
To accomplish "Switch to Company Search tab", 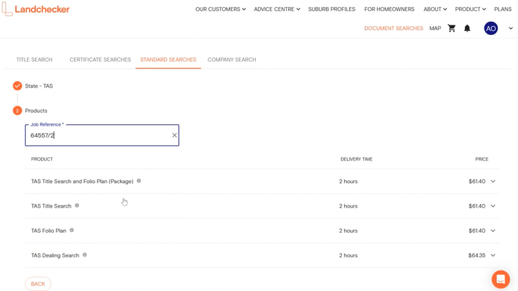I will pyautogui.click(x=231, y=60).
